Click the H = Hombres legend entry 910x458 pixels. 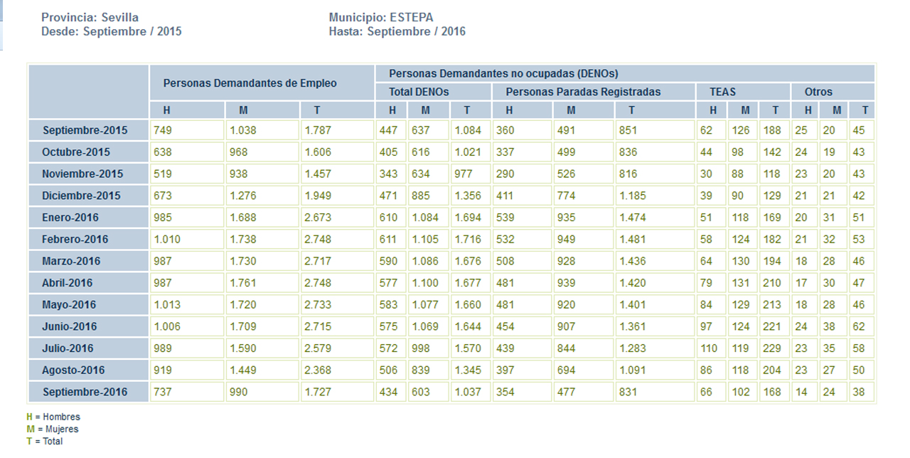[x=53, y=417]
